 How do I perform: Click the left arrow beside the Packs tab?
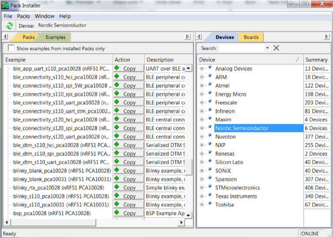(x=5, y=36)
